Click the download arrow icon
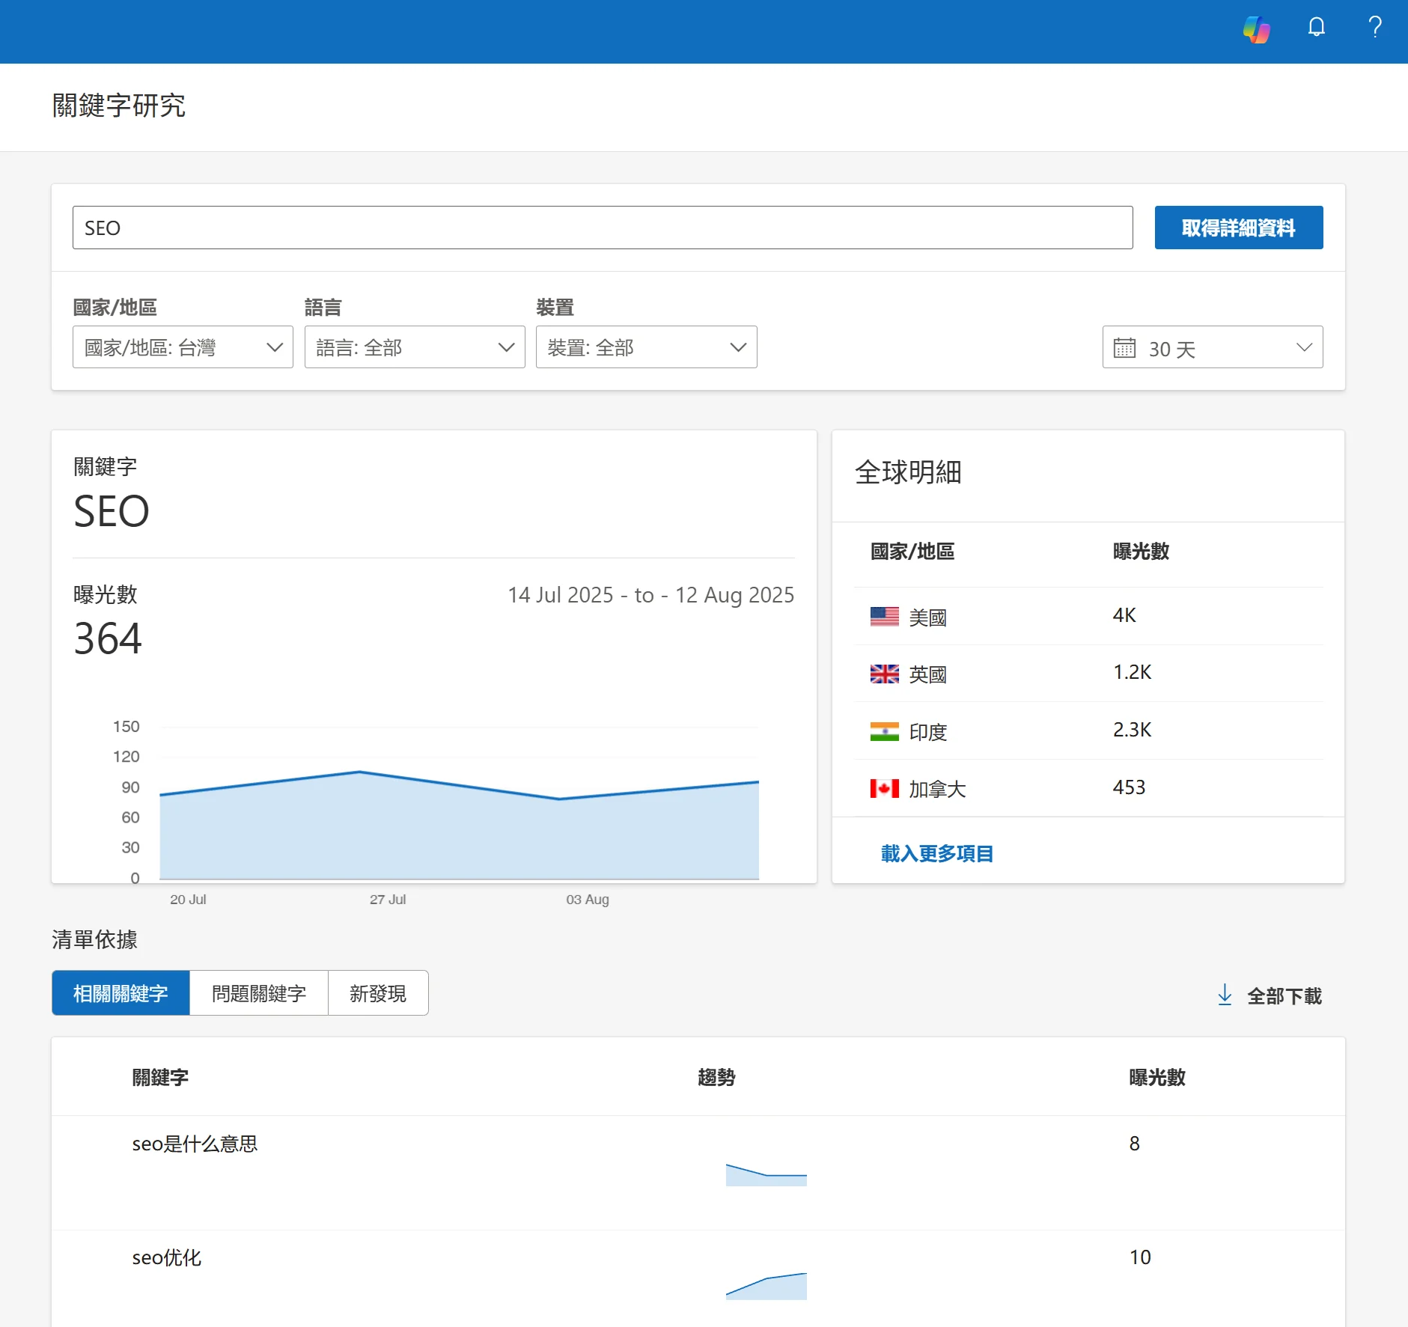1408x1327 pixels. [1225, 995]
